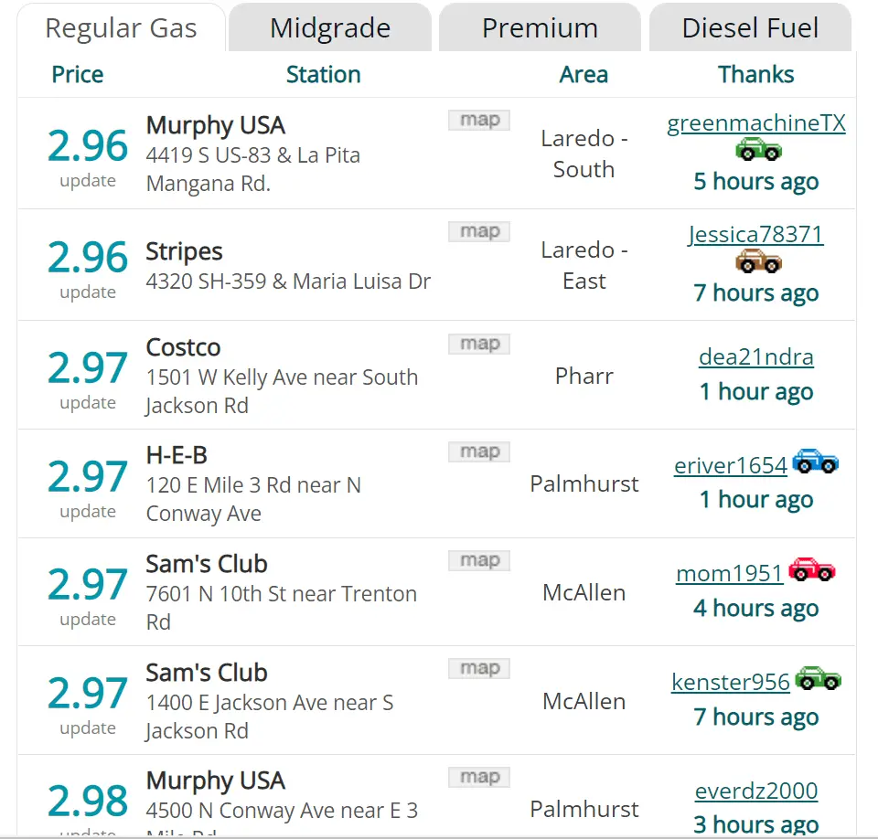Open map for H-E-B Palmhurst station
Image resolution: width=878 pixels, height=839 pixels.
coord(478,451)
